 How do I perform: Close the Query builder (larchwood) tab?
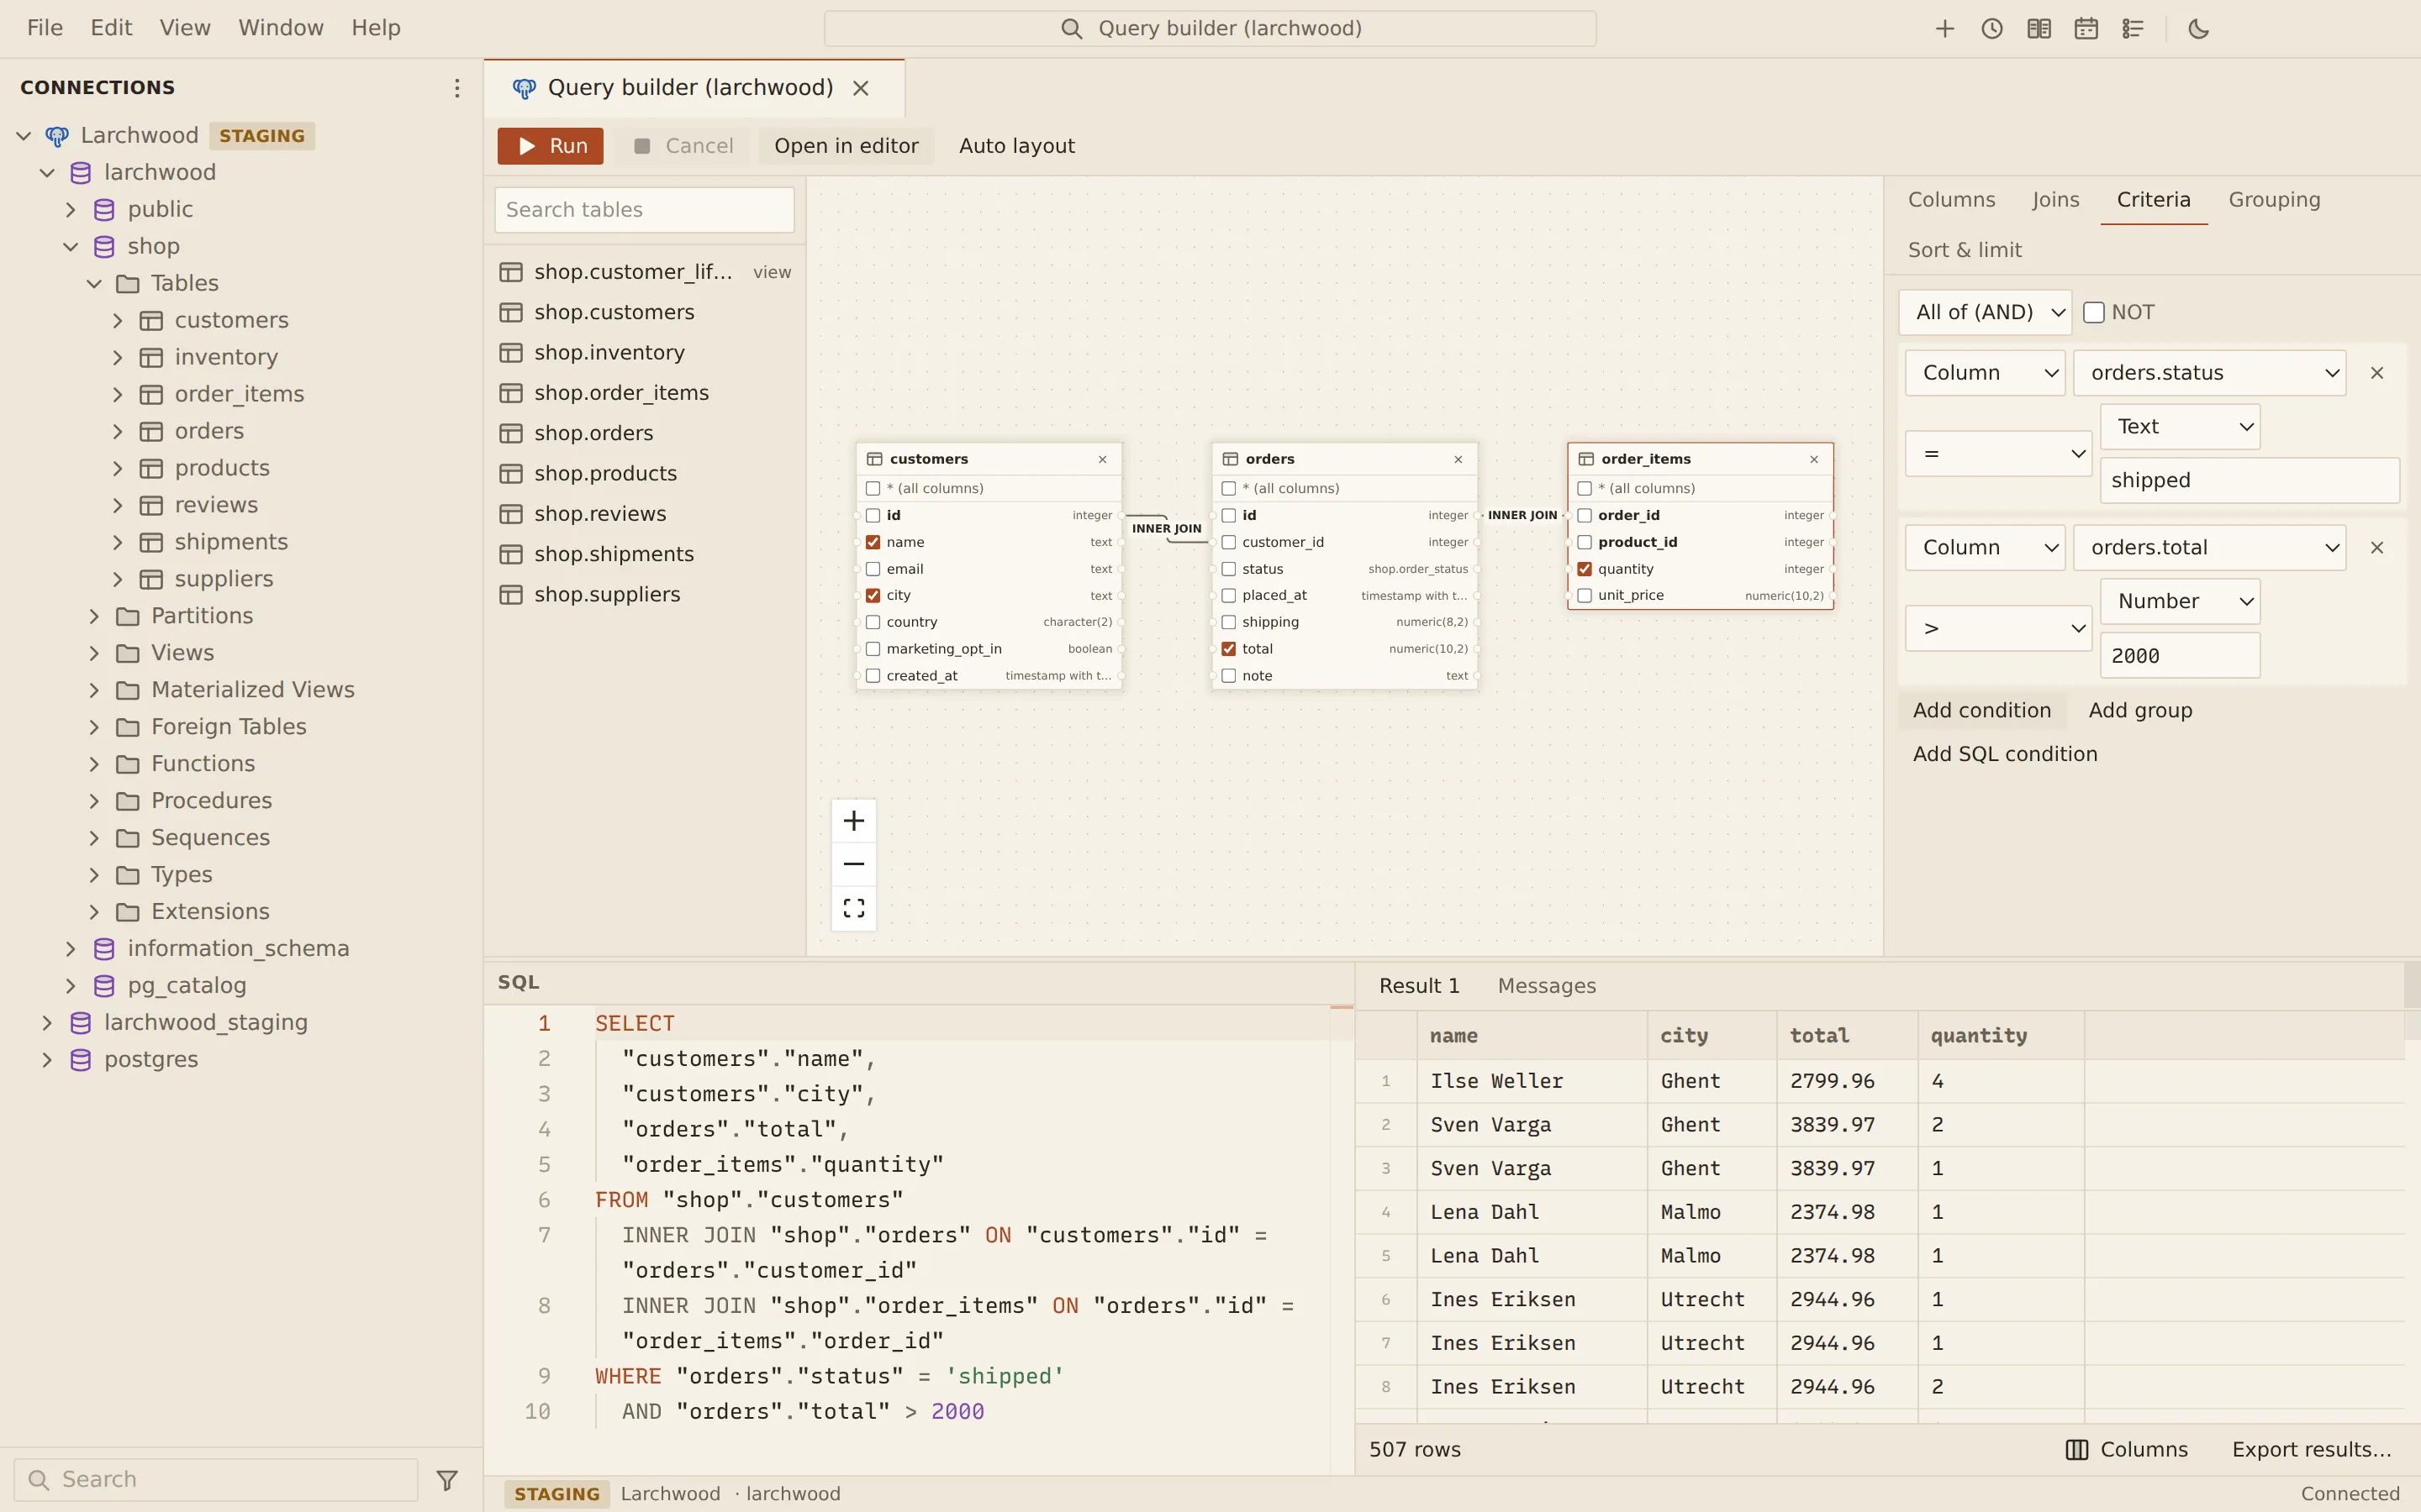coord(860,88)
